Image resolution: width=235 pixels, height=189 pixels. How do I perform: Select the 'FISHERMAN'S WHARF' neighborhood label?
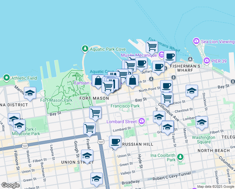tap(185, 68)
